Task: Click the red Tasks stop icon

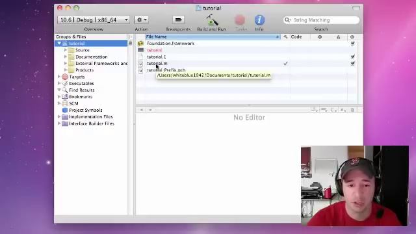Action: click(x=240, y=20)
